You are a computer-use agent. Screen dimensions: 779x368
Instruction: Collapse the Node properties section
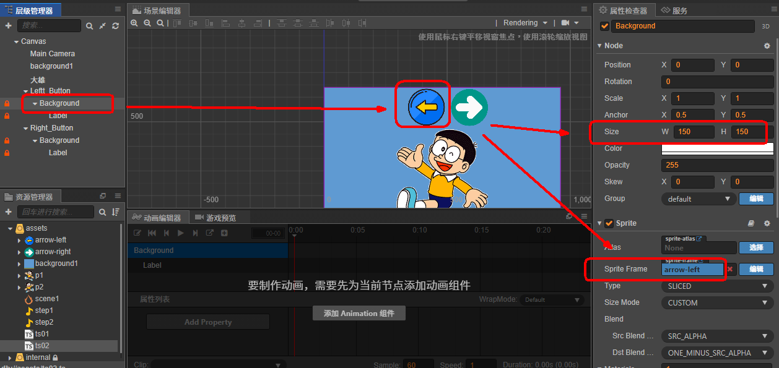599,46
